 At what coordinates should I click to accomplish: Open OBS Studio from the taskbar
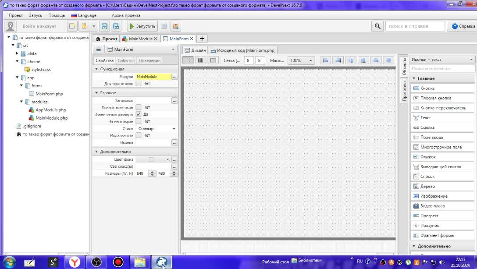(x=96, y=262)
